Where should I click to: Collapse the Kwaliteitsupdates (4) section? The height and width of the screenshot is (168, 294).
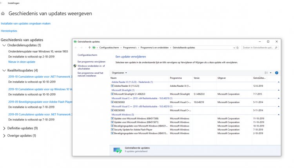[4, 70]
